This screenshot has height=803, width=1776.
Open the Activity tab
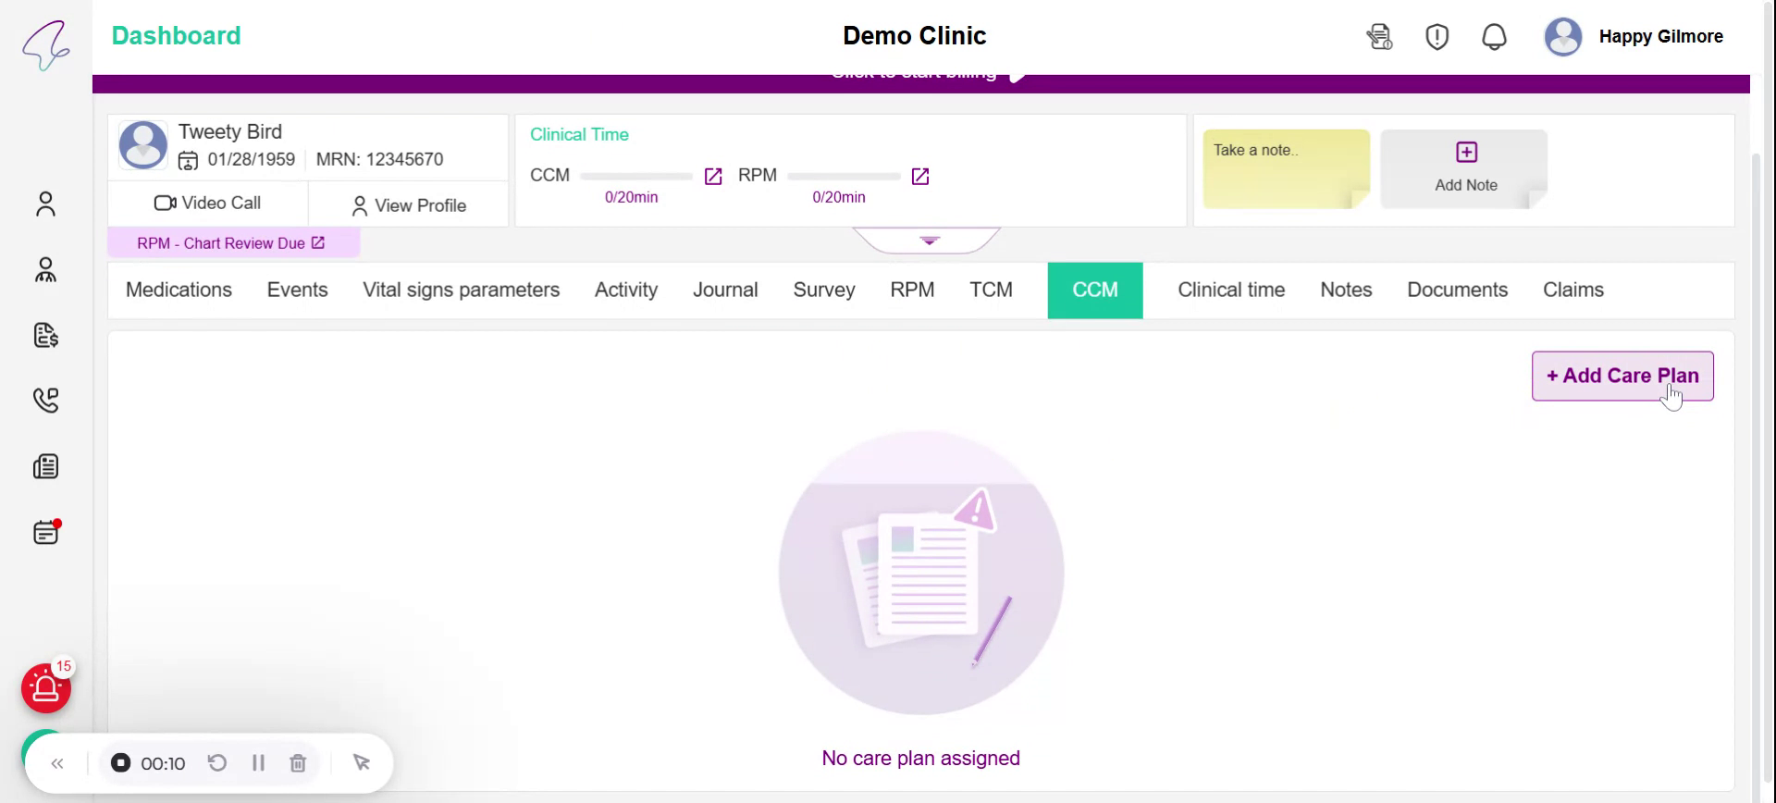626,290
